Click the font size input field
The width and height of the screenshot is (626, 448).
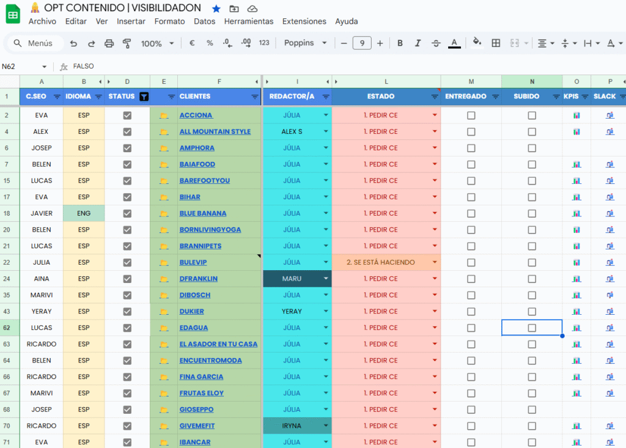tap(362, 43)
